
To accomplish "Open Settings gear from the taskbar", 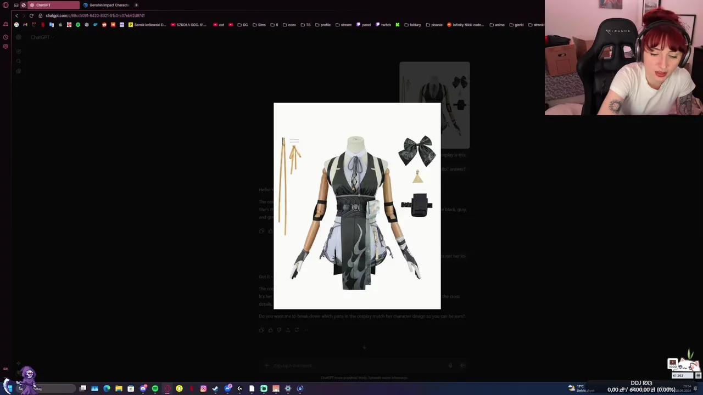I will coord(288,388).
